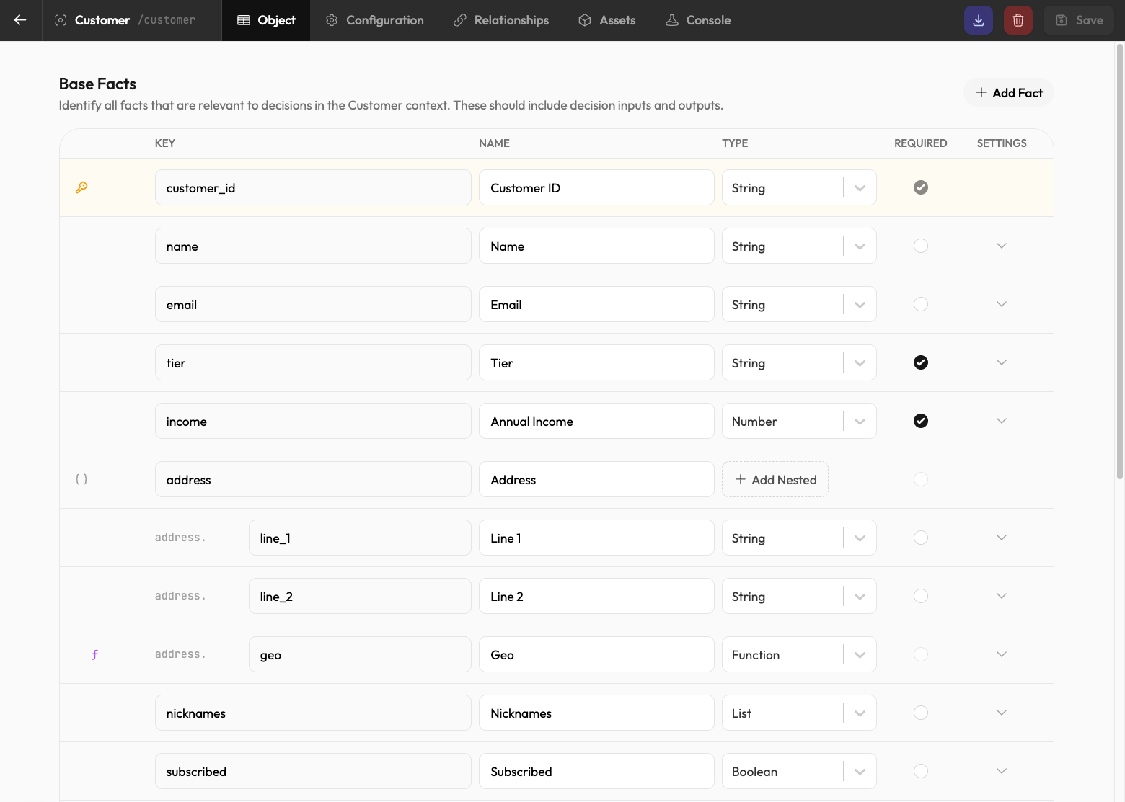The width and height of the screenshot is (1125, 802).
Task: Switch to the Relationships tab
Action: tap(501, 20)
